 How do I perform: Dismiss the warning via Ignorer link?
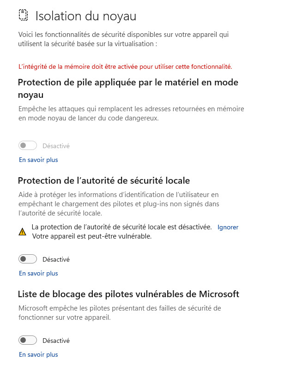(228, 227)
